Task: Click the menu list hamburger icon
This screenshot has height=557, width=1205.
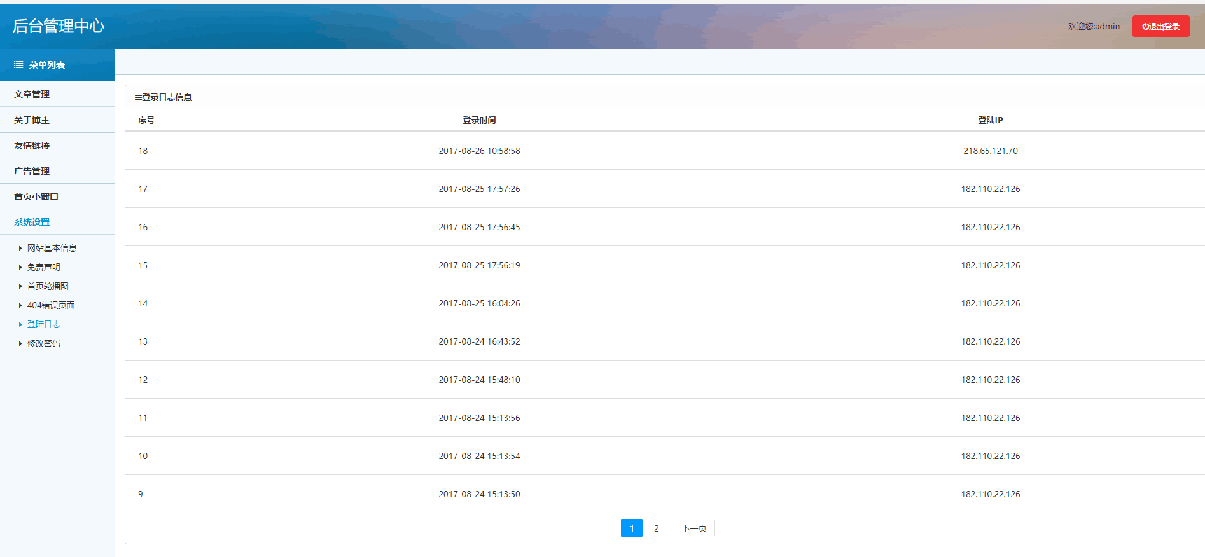Action: tap(18, 65)
